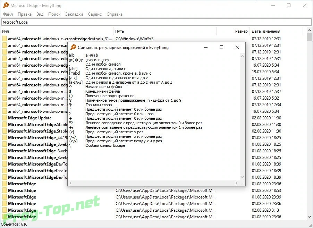The height and width of the screenshot is (228, 313).
Task: Click Everything icon in regex syntax dialog title
Action: point(73,47)
